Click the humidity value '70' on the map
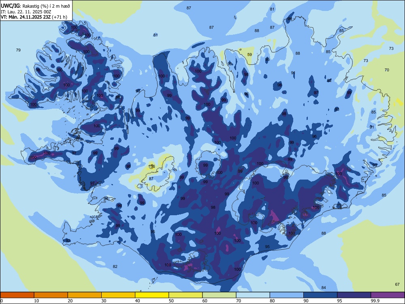The height and width of the screenshot is (304, 405). pos(387,70)
